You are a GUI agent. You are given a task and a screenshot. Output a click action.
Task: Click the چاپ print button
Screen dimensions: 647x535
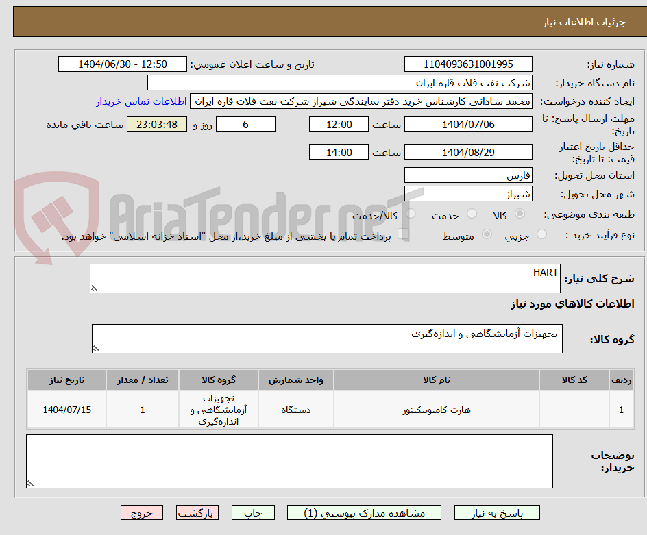(x=252, y=512)
